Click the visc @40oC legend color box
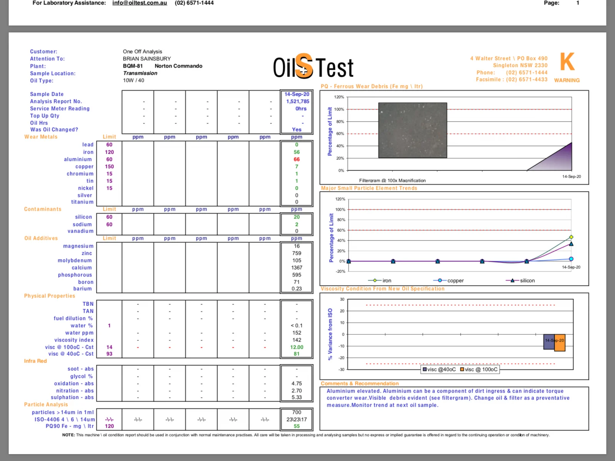615x461 pixels. point(425,370)
